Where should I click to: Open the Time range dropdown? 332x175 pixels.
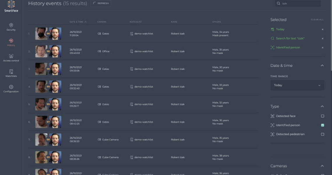297,85
